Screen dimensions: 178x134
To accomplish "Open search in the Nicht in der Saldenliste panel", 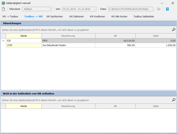I will pos(174,100).
